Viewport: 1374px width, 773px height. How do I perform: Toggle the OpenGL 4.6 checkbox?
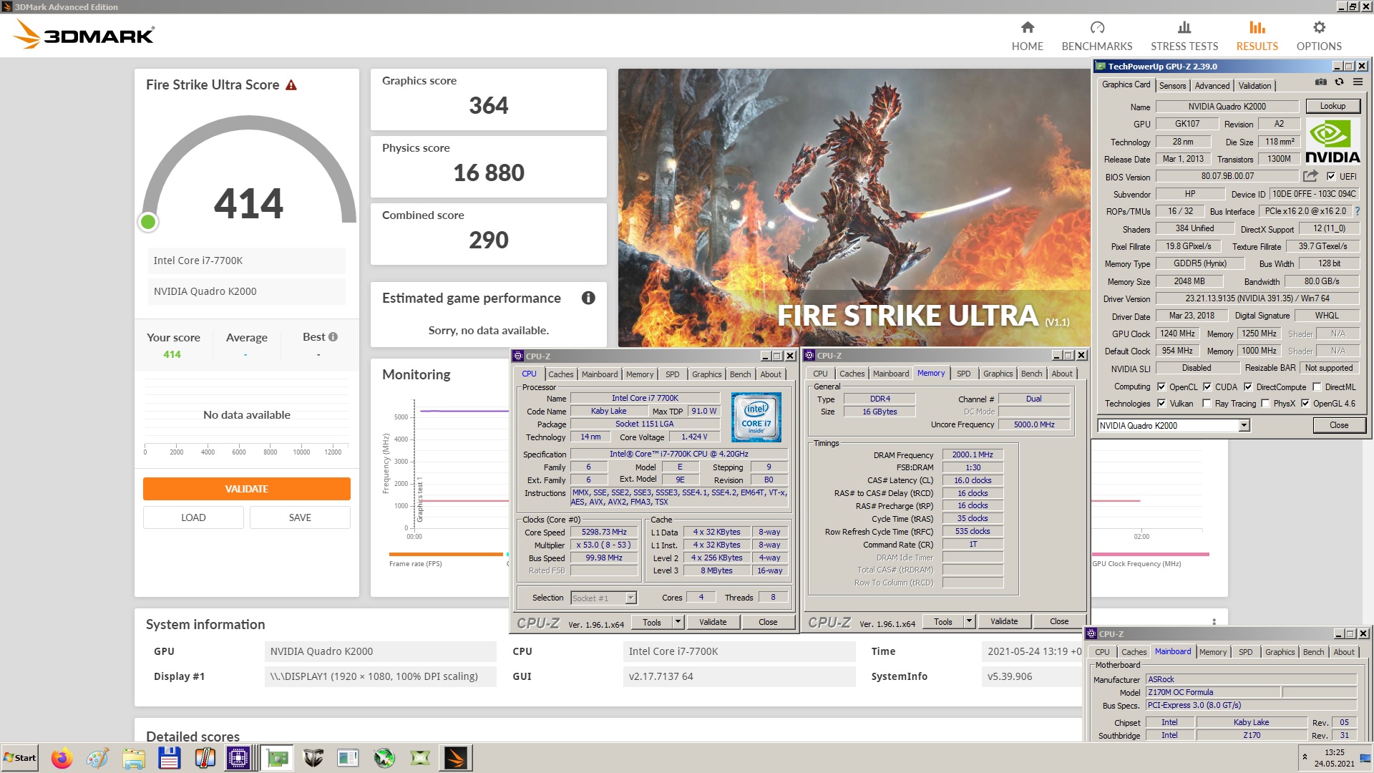1305,403
